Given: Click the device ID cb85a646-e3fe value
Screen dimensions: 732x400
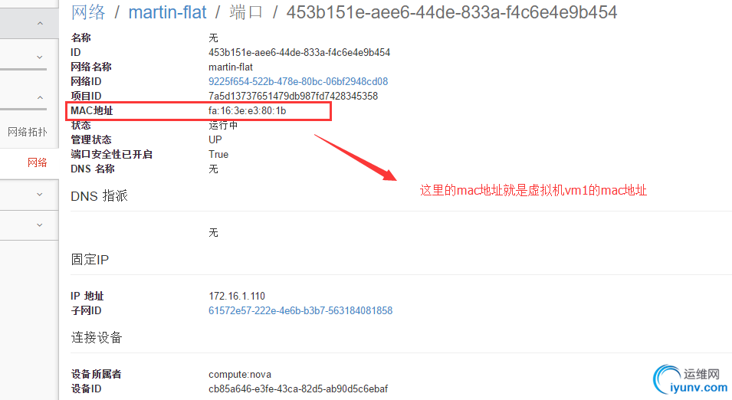Looking at the screenshot, I should (298, 389).
